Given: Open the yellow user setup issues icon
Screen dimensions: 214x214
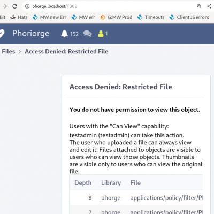Looking at the screenshot, I should [x=103, y=34].
